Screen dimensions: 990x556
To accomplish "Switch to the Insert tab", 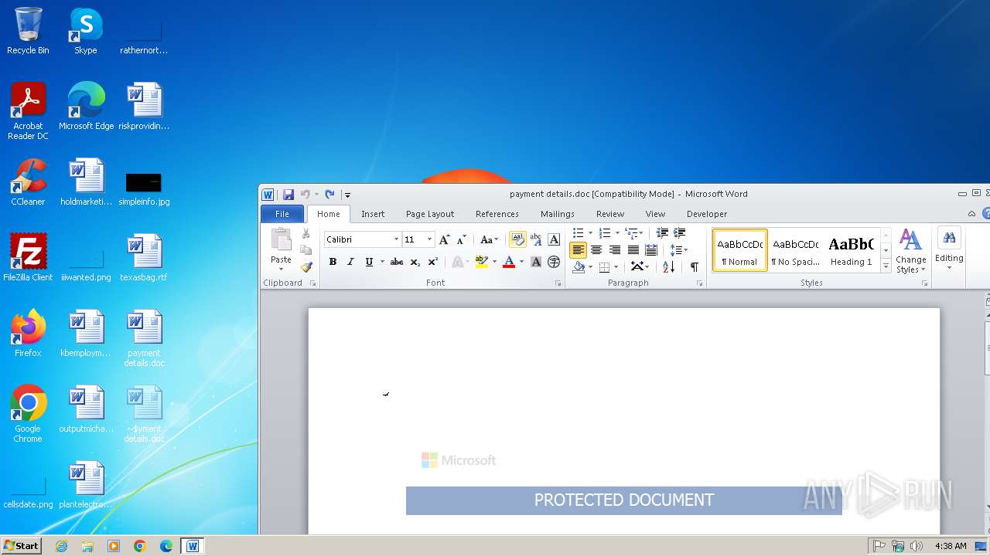I will pos(373,214).
